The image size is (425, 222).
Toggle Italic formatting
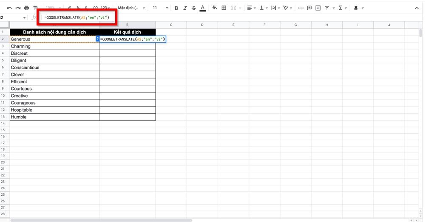185,8
